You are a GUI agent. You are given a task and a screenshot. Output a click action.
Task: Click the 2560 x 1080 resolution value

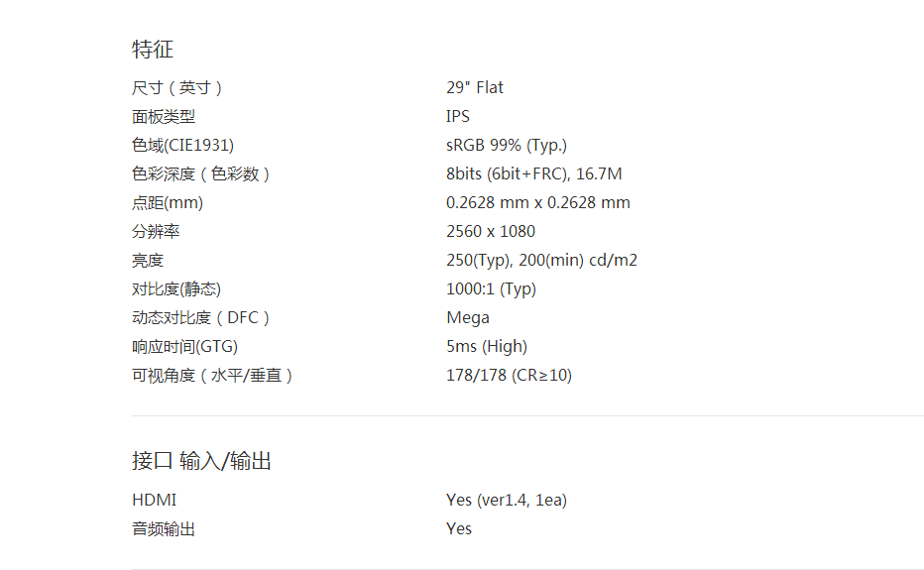[x=491, y=231]
